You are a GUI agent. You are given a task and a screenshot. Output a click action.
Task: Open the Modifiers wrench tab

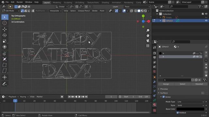[x=154, y=82]
